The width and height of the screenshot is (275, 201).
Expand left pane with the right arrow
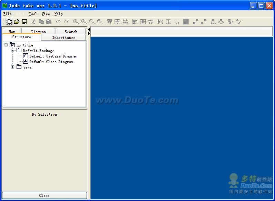pyautogui.click(x=89, y=33)
